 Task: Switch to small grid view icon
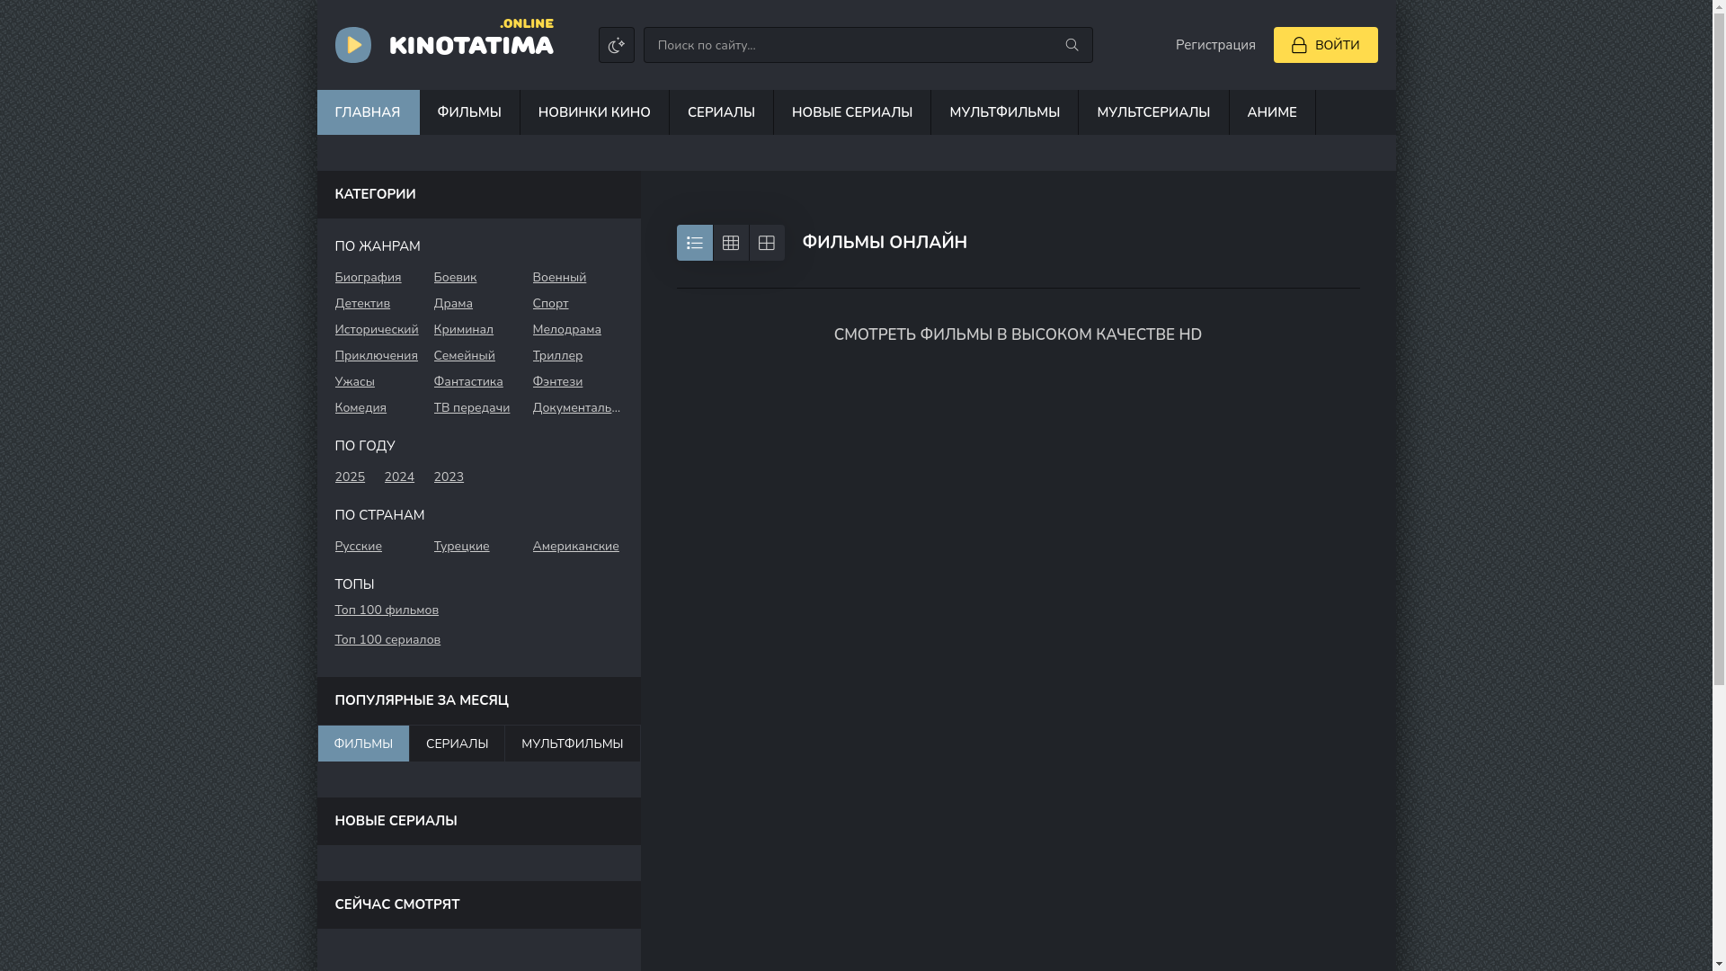pyautogui.click(x=731, y=243)
